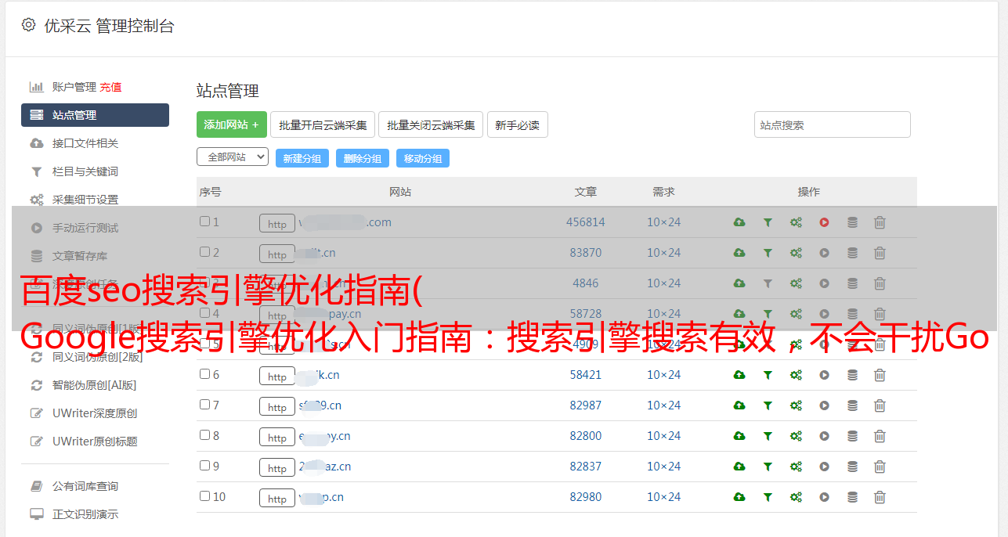Click the database stack icon in row 10

852,497
